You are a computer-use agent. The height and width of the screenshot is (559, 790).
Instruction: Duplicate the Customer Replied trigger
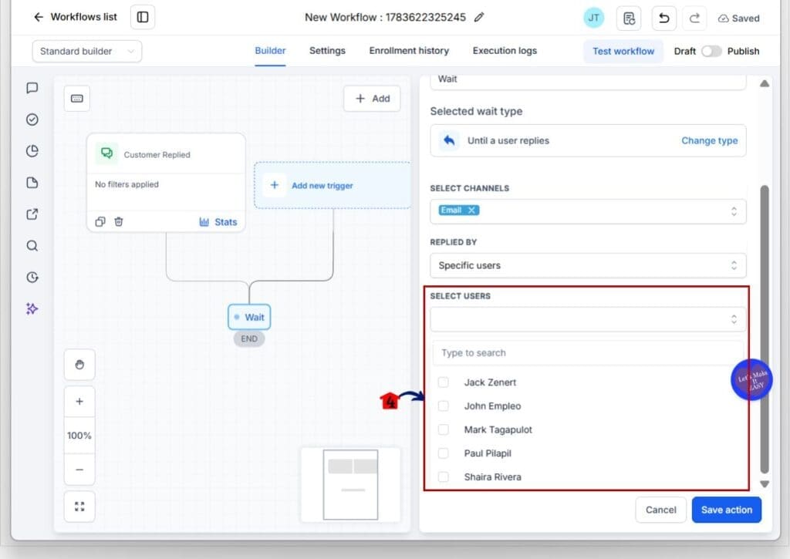tap(100, 221)
